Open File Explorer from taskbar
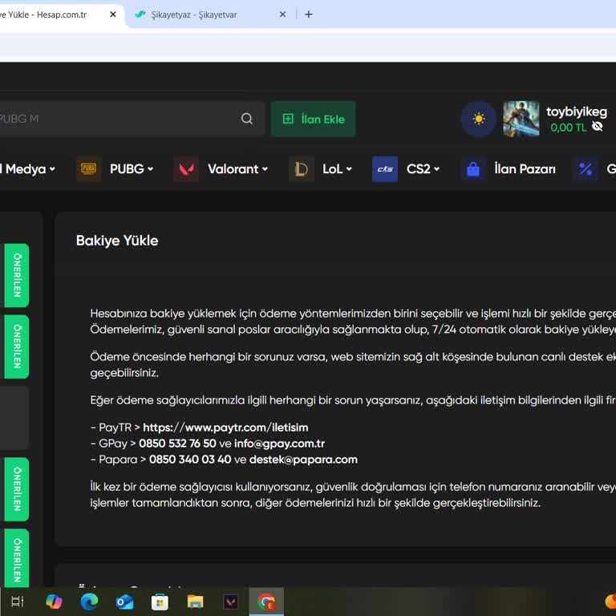The height and width of the screenshot is (616, 616). click(195, 602)
